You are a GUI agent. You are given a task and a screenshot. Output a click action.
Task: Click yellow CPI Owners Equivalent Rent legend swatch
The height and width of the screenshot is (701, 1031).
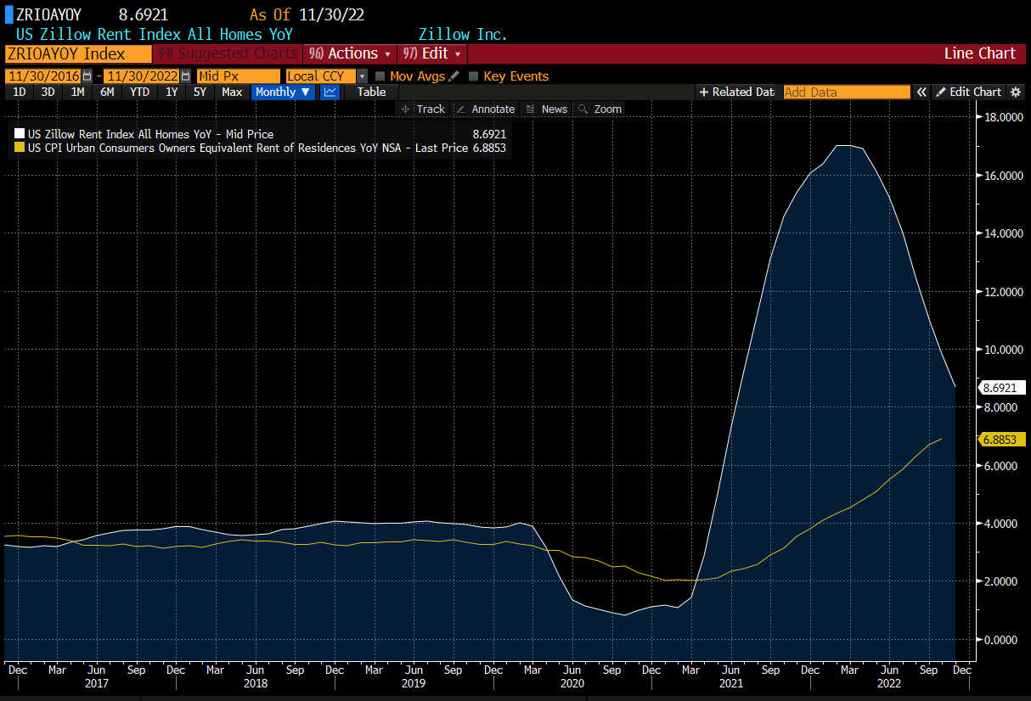click(x=20, y=148)
